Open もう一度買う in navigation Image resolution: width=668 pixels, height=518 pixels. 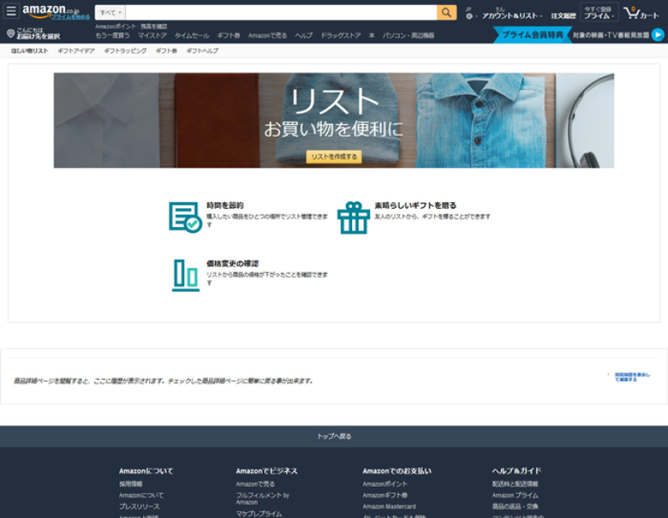[113, 35]
